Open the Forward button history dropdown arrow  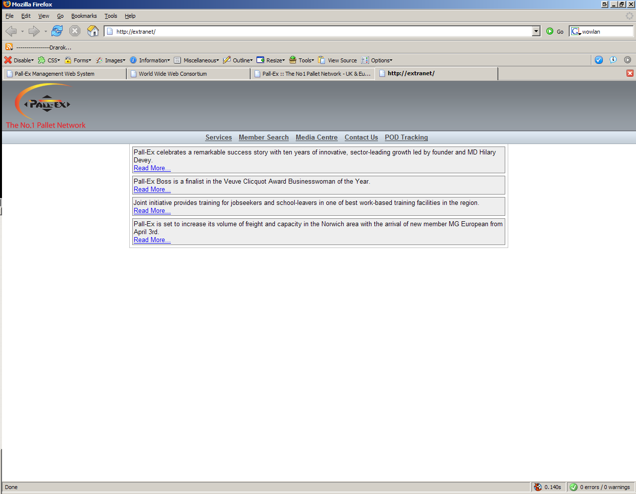[x=46, y=32]
